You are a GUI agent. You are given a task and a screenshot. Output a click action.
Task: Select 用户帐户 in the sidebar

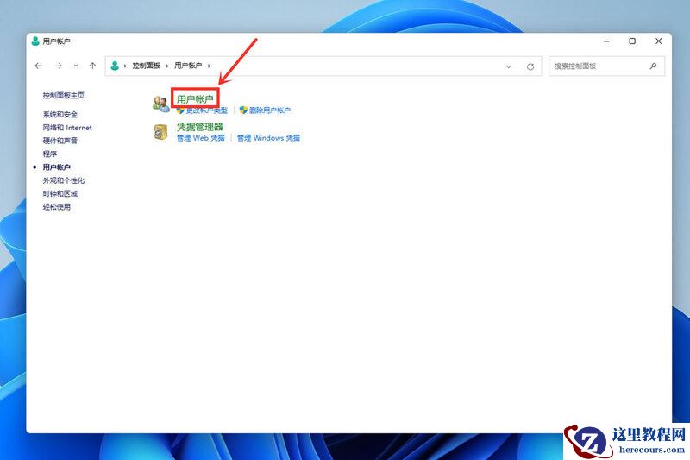pyautogui.click(x=56, y=167)
